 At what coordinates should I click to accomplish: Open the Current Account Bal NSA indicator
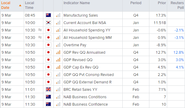[x=85, y=23]
